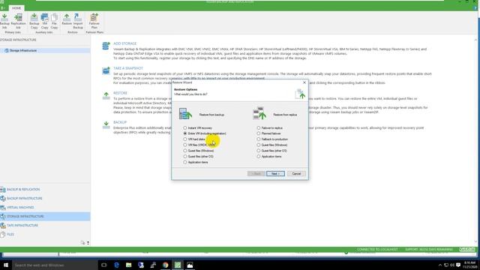
Task: Click the Restore from replica icon in wizard
Action: [x=259, y=113]
